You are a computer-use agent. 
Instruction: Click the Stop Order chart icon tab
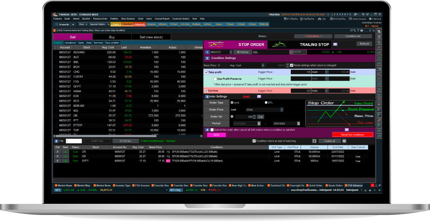pyautogui.click(x=216, y=44)
